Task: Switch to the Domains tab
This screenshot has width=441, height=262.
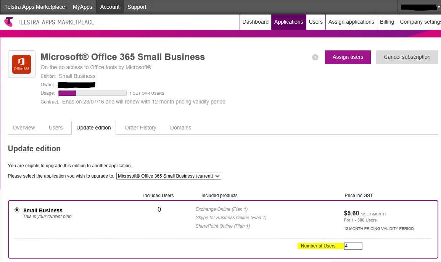Action: [180, 128]
